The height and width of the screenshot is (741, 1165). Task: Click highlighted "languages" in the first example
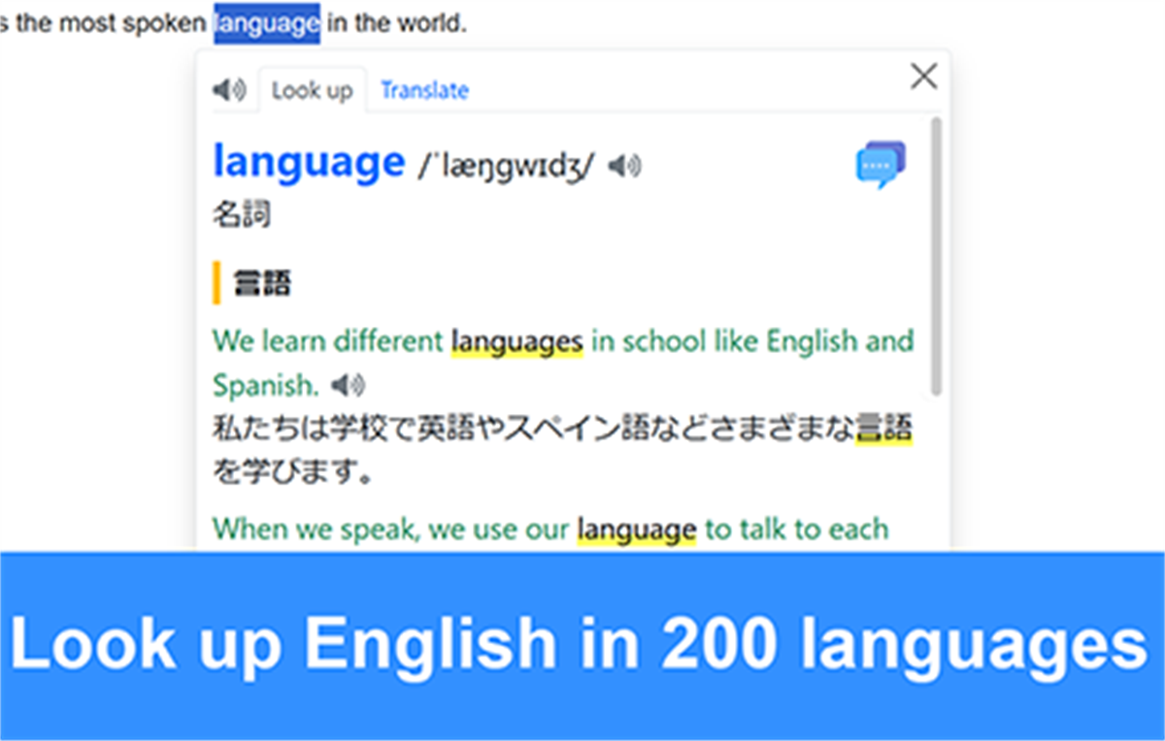516,341
